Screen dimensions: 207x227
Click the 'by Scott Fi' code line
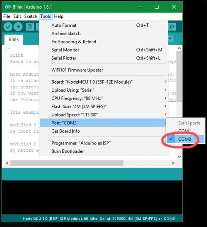[x=24, y=131]
